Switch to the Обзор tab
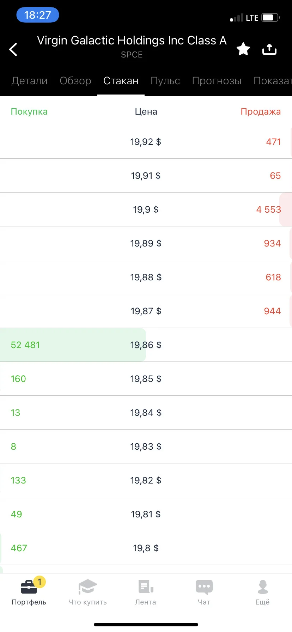 [75, 81]
